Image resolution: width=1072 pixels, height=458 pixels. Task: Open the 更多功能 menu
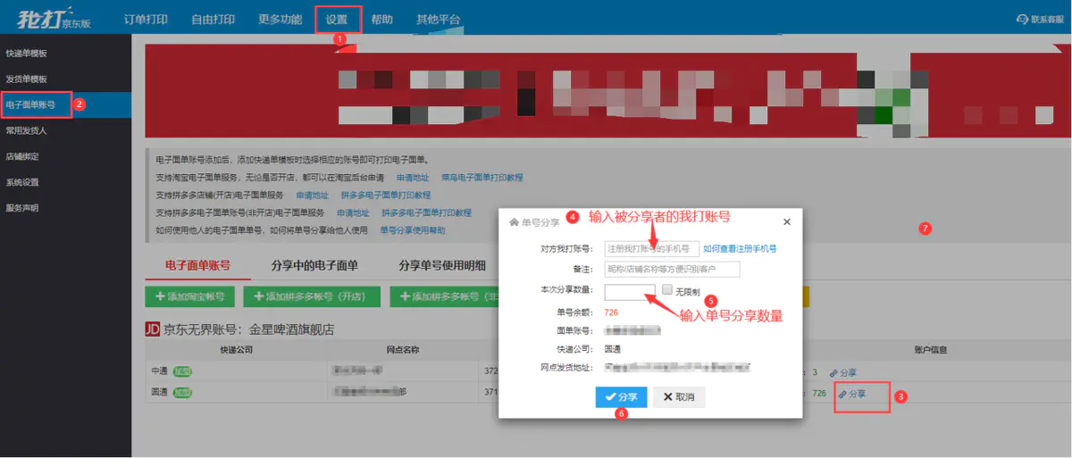(280, 19)
